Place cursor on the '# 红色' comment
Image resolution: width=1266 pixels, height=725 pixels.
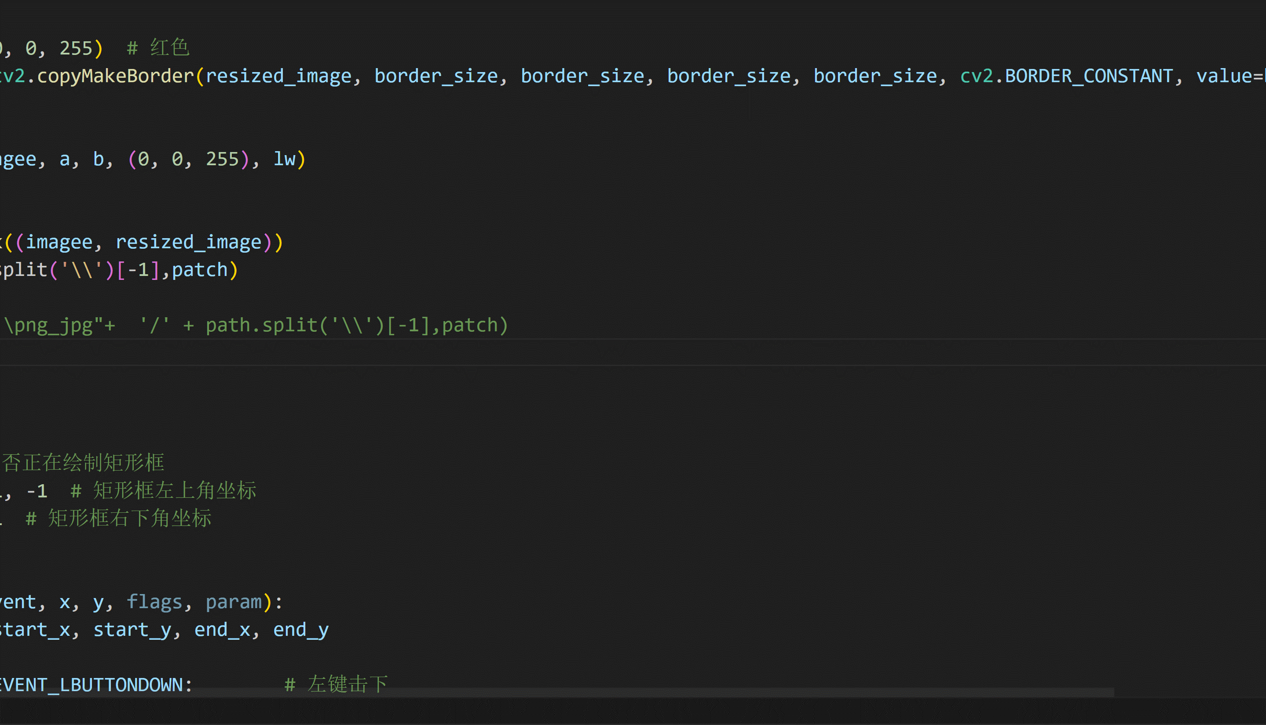point(158,48)
